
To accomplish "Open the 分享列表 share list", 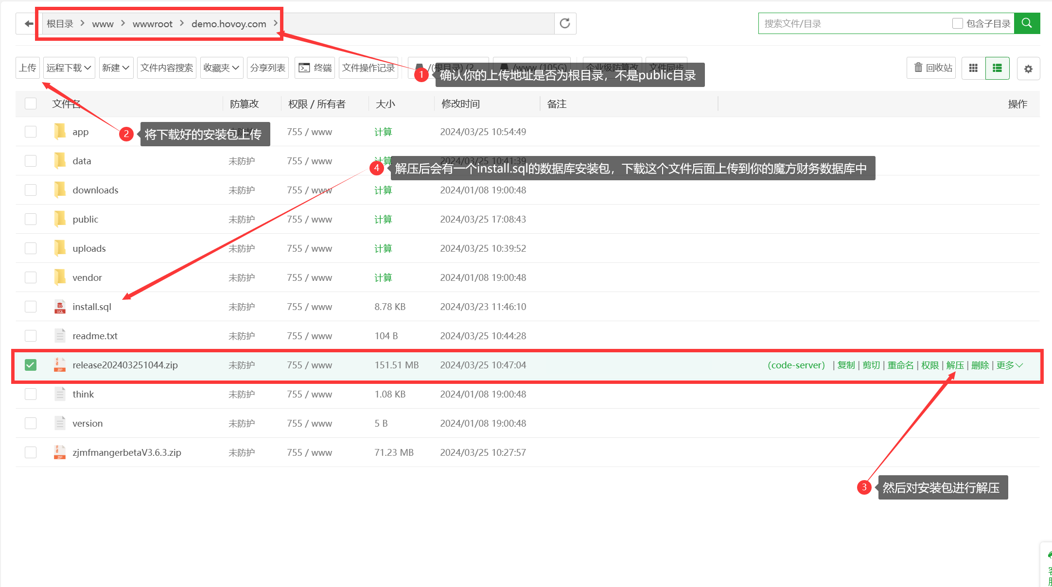I will point(268,68).
